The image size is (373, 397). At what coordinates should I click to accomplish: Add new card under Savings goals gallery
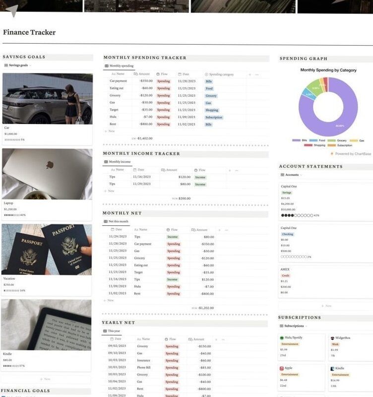tap(46, 379)
